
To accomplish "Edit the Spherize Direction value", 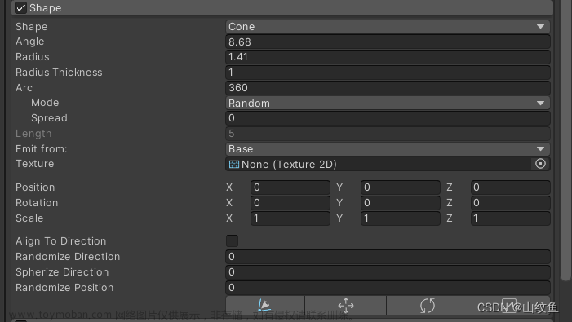I will (388, 272).
